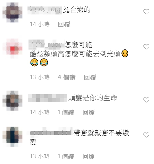Like the comment 頭髮是你的生命

click(x=146, y=100)
